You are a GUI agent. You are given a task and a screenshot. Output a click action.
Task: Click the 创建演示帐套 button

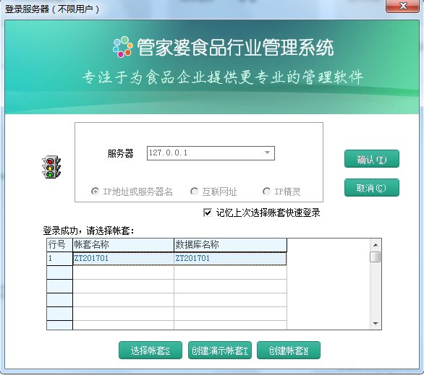220,351
